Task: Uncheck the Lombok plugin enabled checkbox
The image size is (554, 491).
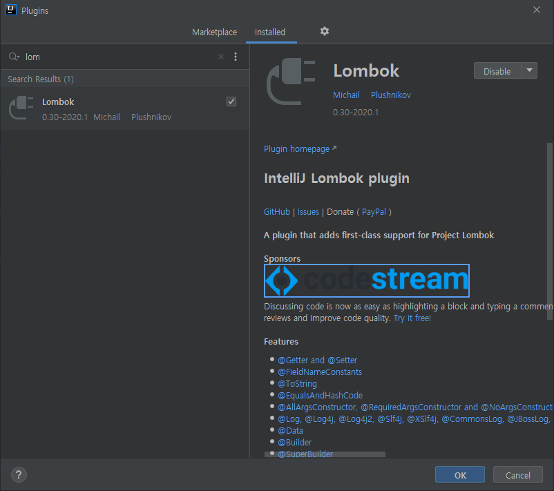Action: point(231,102)
